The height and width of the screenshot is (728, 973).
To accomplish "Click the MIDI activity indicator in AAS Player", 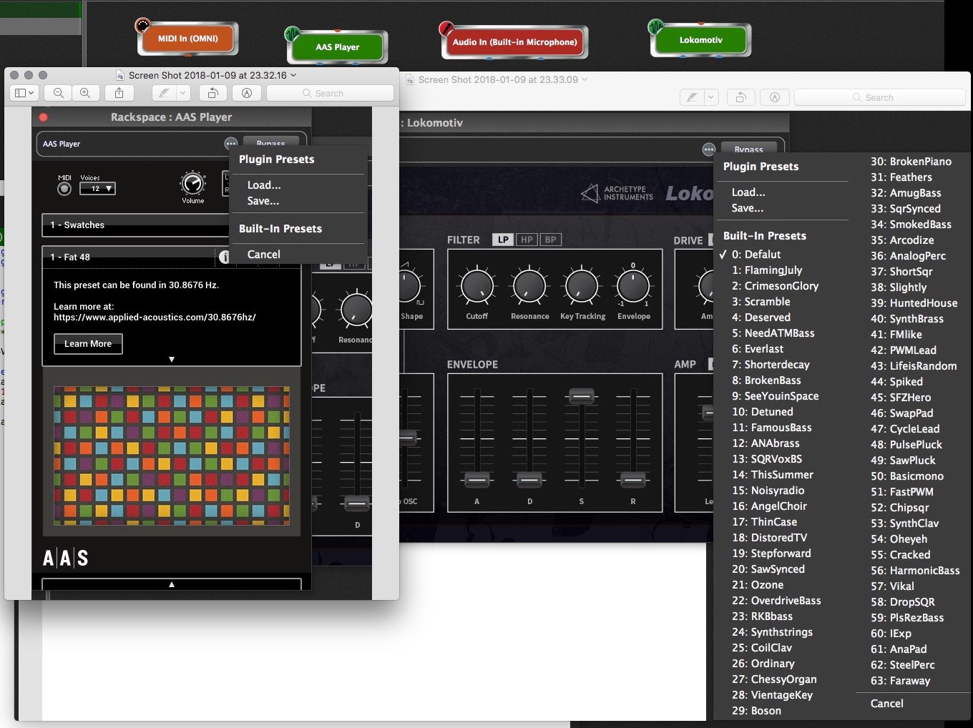I will [64, 189].
